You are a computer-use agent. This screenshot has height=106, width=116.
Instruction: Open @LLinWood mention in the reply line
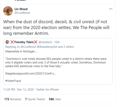click(28, 47)
